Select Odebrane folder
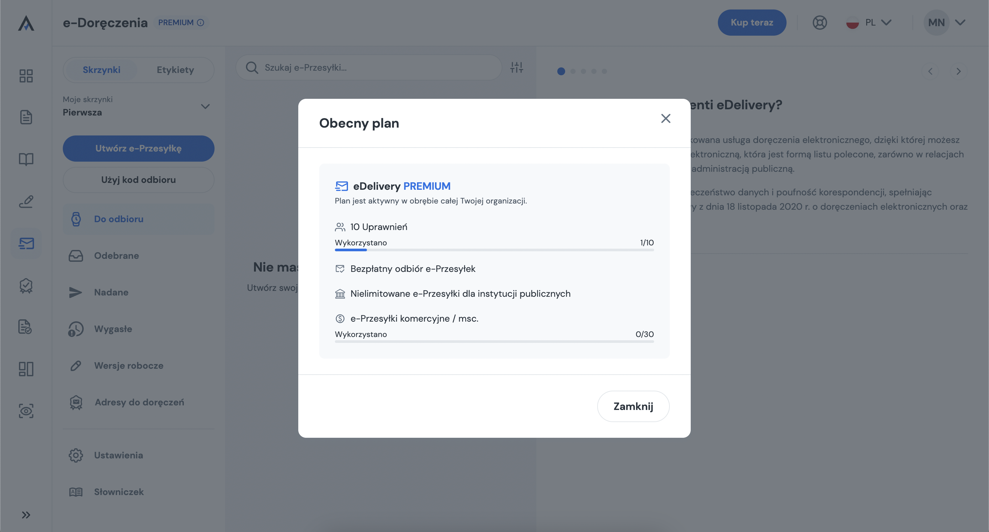Viewport: 989px width, 532px height. click(x=139, y=256)
